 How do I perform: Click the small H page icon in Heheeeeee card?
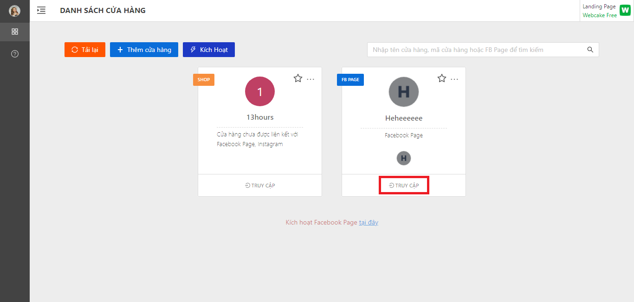[x=404, y=158]
